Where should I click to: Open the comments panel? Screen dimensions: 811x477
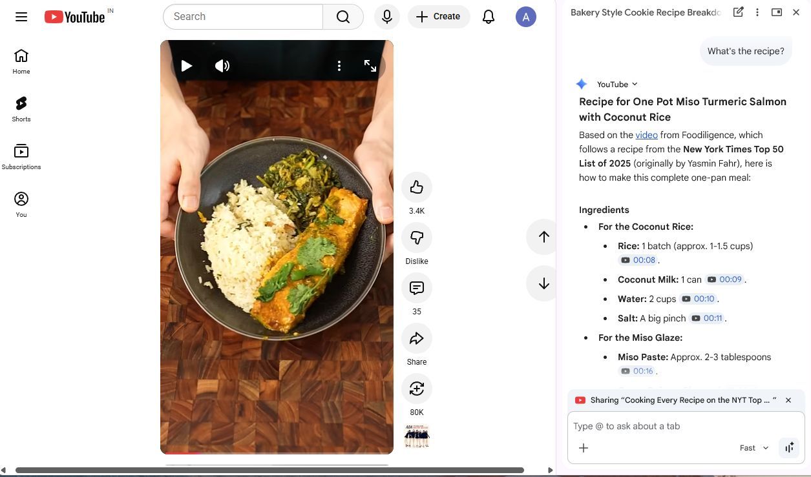(x=417, y=288)
